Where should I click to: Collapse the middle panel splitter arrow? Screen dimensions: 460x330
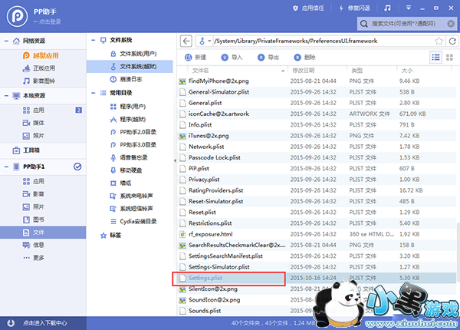coord(175,160)
